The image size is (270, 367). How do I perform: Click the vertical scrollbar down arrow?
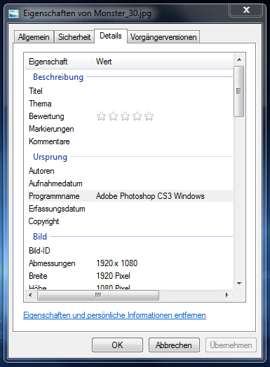point(239,284)
